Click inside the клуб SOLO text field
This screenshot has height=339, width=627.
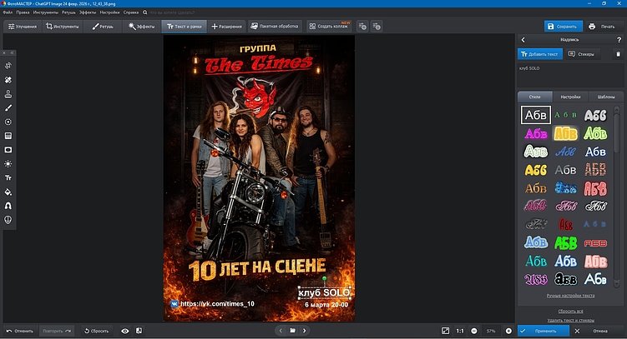[570, 75]
